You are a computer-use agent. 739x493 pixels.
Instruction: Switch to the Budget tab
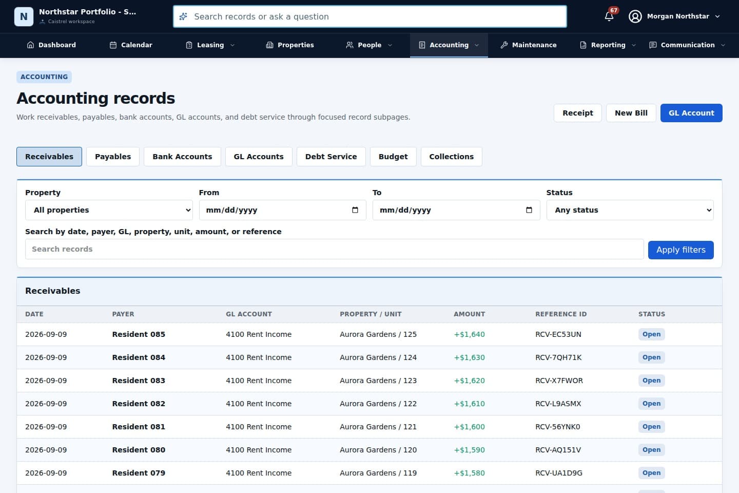(x=393, y=157)
